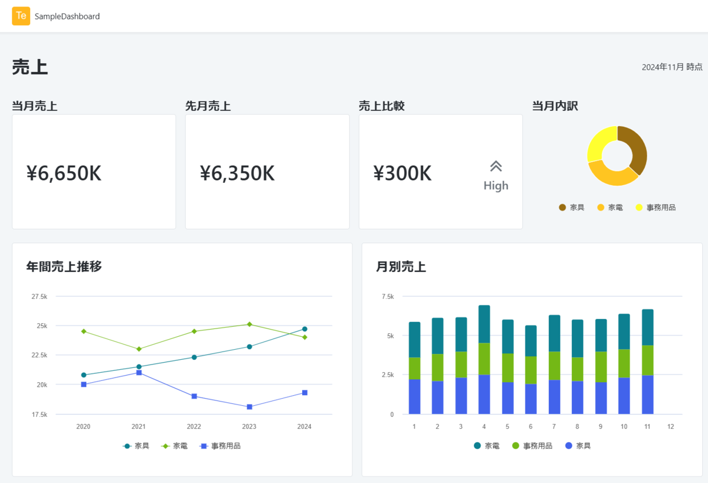The height and width of the screenshot is (483, 708).
Task: Select the 事務用品 square point for 2020
Action: pos(84,385)
